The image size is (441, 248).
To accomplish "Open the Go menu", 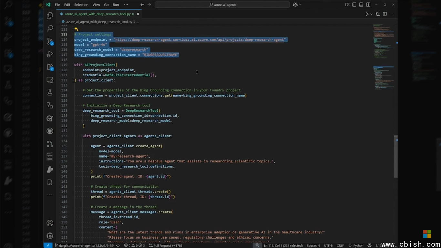I will point(106,5).
